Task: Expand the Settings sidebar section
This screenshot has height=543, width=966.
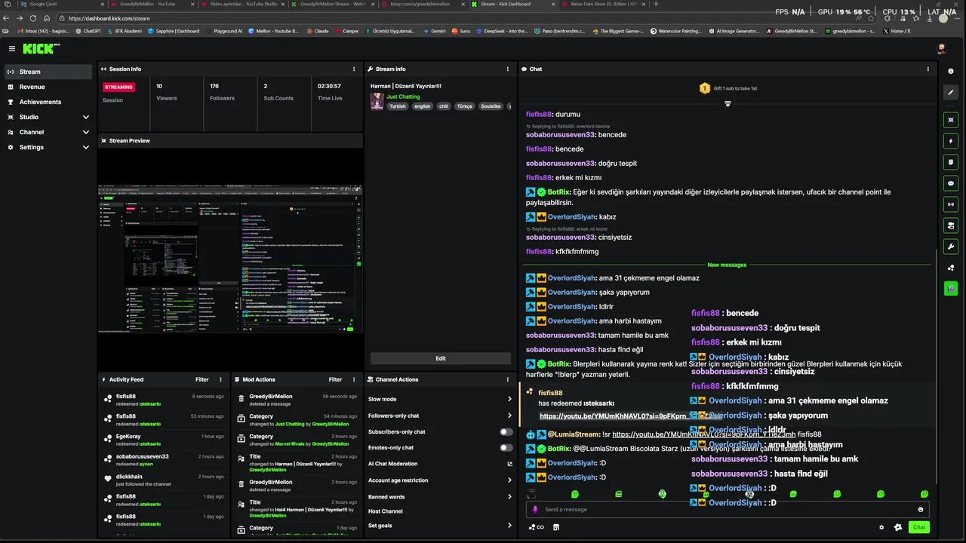Action: (x=48, y=147)
